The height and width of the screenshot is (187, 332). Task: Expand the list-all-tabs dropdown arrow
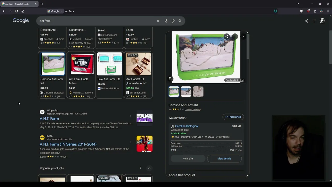(298, 4)
